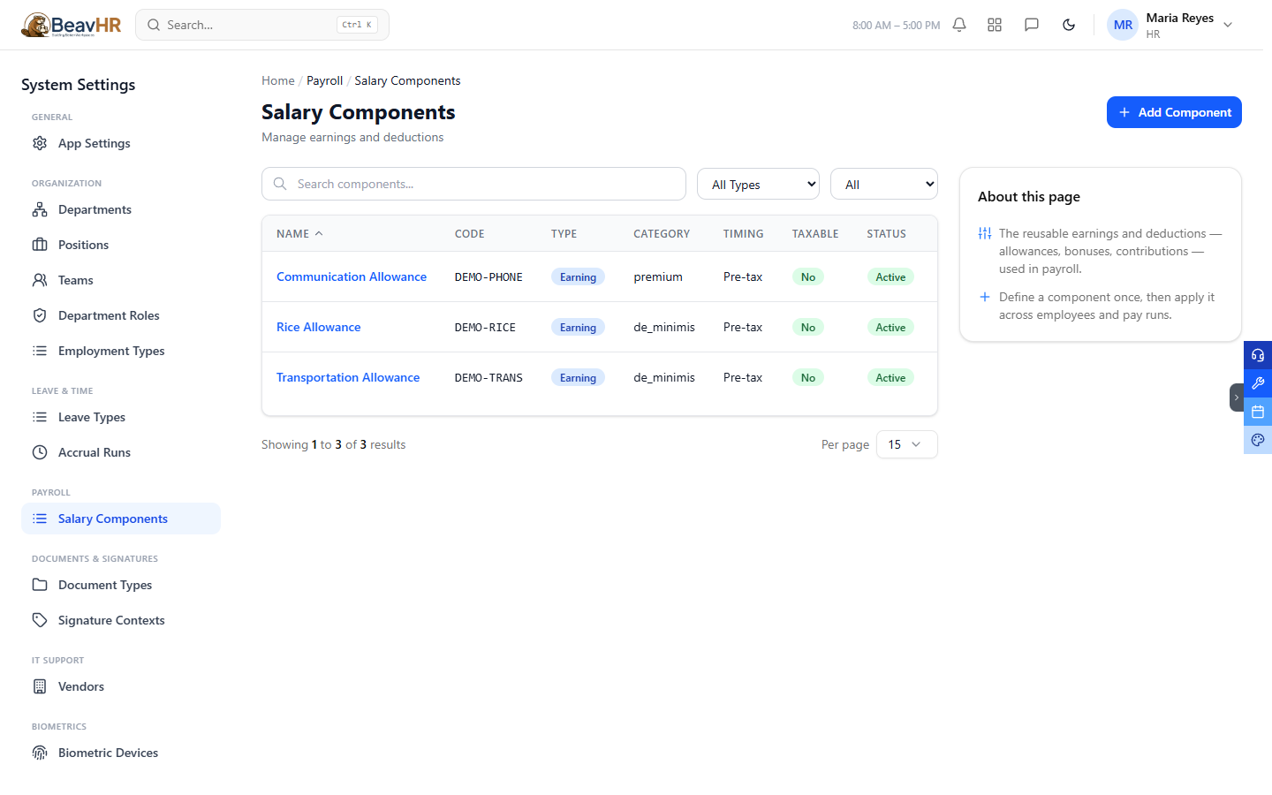Click No taxable badge in Communication Allowance row
Viewport: 1272px width, 795px height.
(x=808, y=276)
